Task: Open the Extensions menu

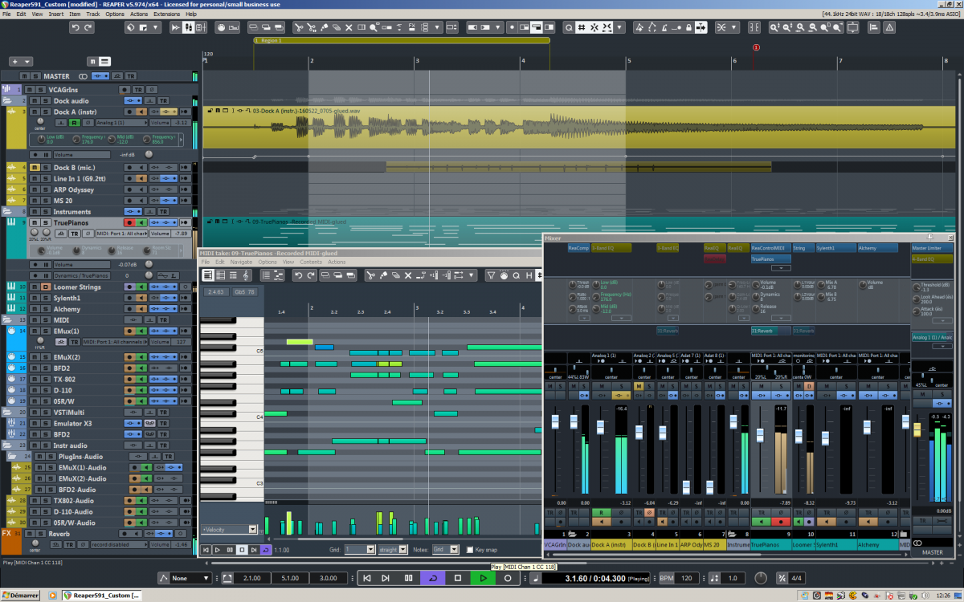Action: 167,14
